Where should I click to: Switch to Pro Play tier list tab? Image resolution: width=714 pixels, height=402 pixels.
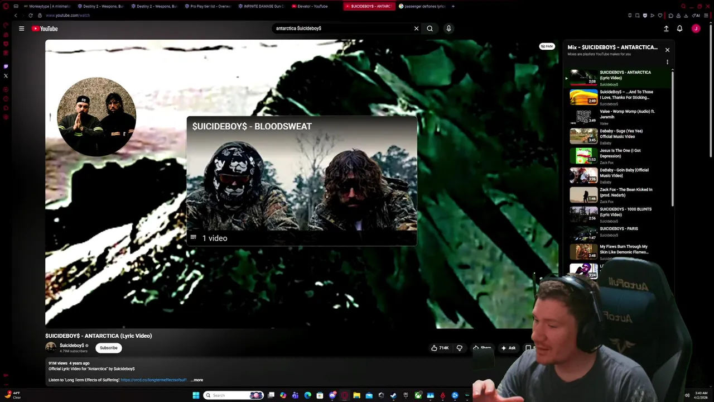coord(208,6)
